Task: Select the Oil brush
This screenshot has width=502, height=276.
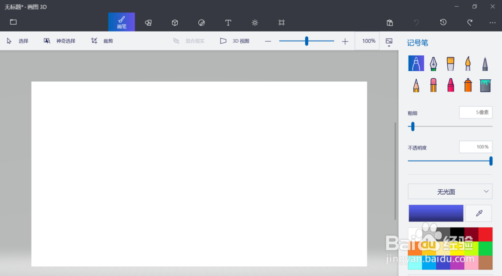Action: pos(450,63)
